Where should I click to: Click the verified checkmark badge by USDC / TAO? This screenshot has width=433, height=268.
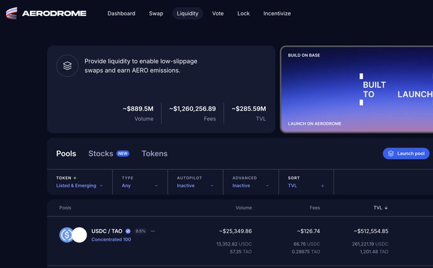pos(128,231)
